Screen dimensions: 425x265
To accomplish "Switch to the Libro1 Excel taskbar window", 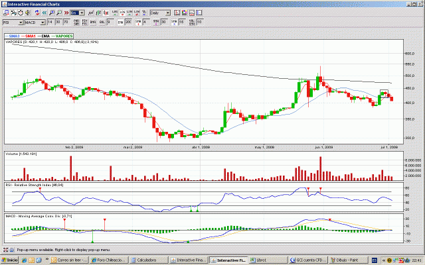I will click(x=268, y=260).
